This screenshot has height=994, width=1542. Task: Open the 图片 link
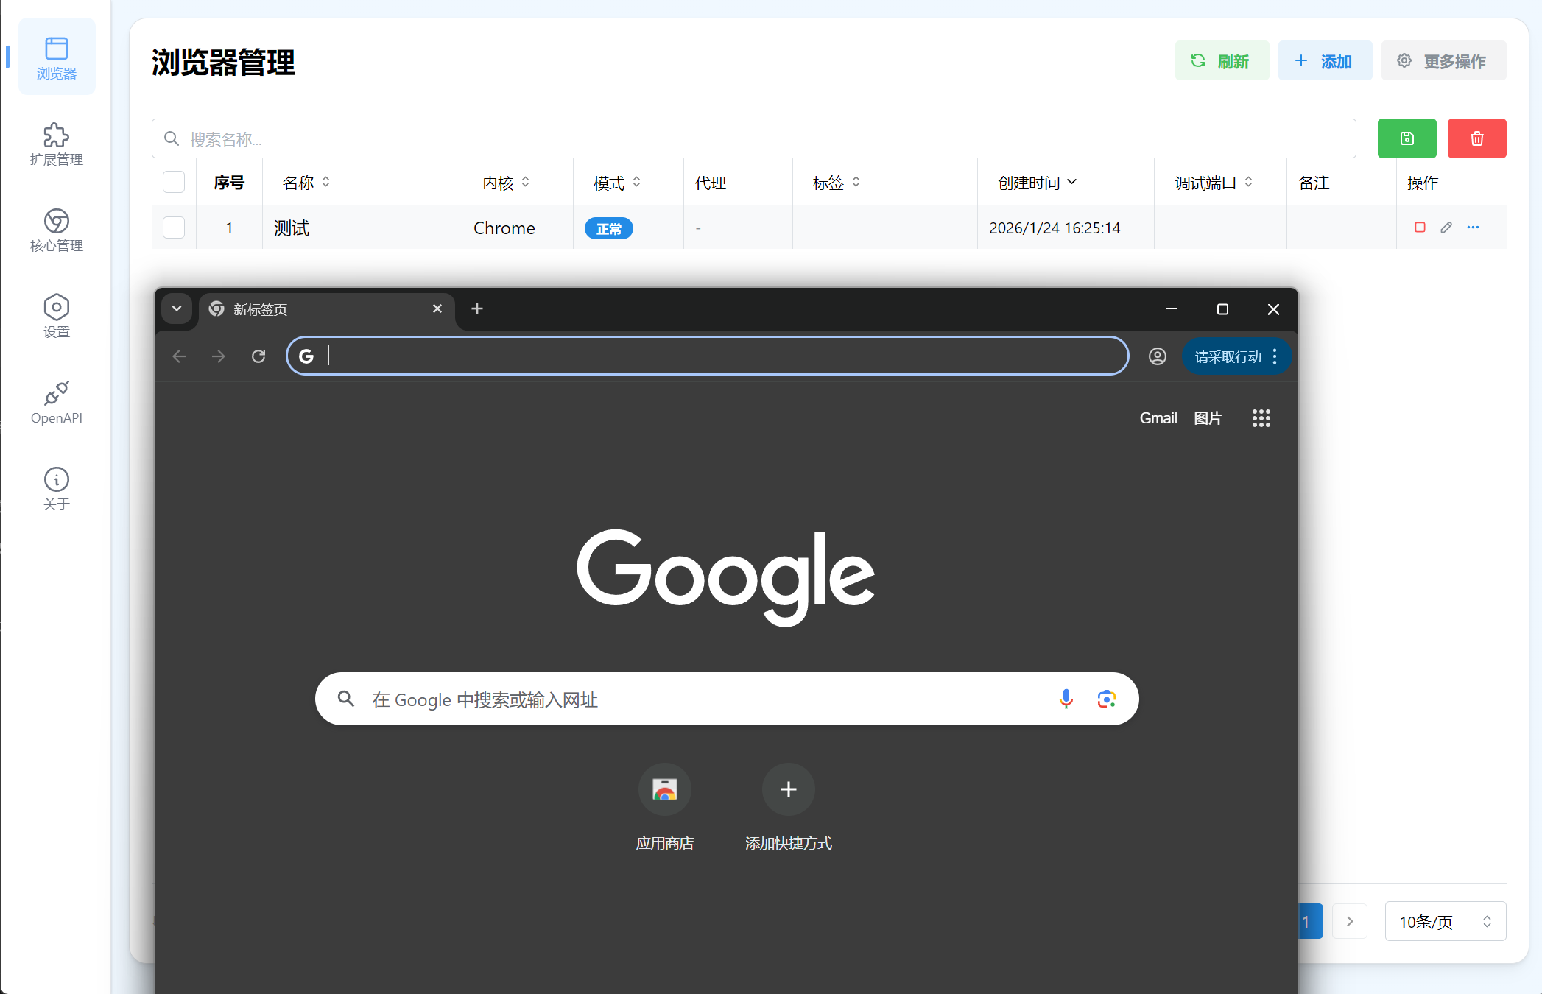[1208, 418]
